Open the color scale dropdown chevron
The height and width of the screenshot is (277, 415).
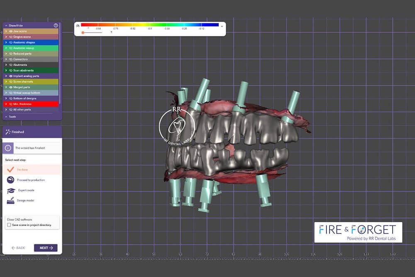point(222,26)
